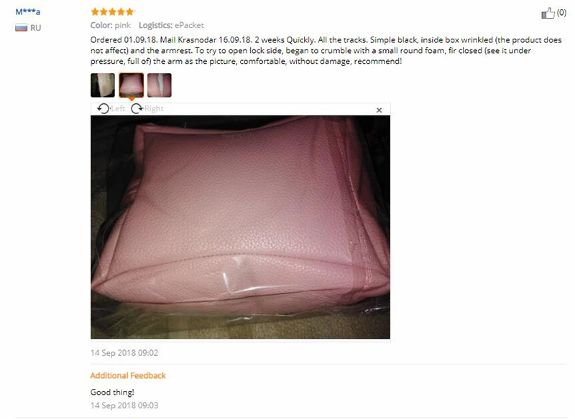Close the enlarged image viewer
Image resolution: width=575 pixels, height=419 pixels.
[x=379, y=110]
